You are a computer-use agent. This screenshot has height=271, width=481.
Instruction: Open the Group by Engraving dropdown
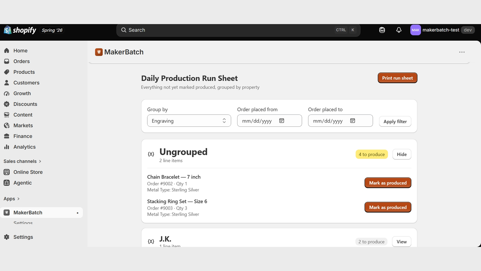(189, 121)
